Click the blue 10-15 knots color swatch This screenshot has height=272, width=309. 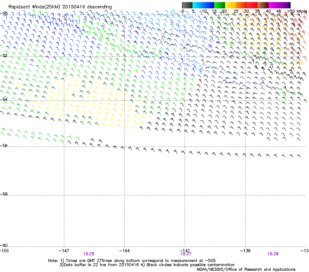click(209, 5)
